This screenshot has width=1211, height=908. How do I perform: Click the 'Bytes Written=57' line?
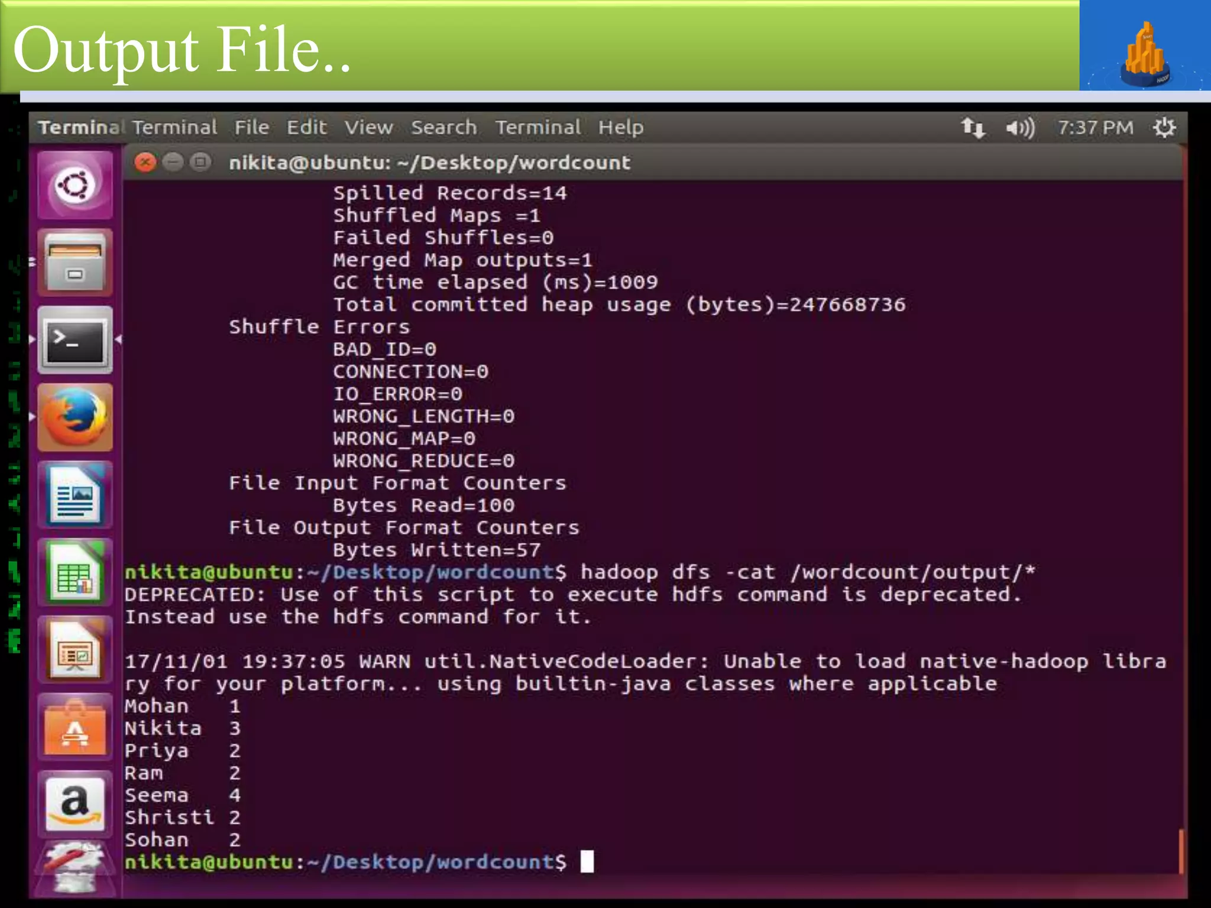[x=436, y=550]
